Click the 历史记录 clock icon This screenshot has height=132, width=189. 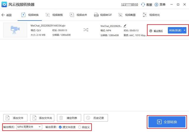(88, 118)
